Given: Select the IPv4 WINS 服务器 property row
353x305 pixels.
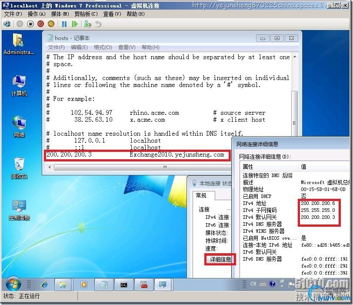Looking at the screenshot, I should [x=263, y=231].
